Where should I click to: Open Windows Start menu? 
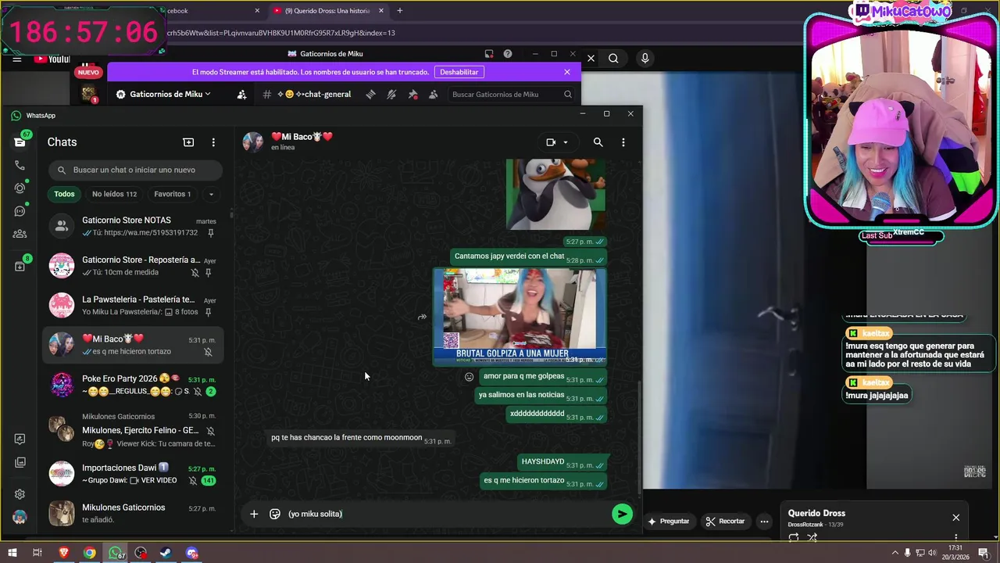12,553
